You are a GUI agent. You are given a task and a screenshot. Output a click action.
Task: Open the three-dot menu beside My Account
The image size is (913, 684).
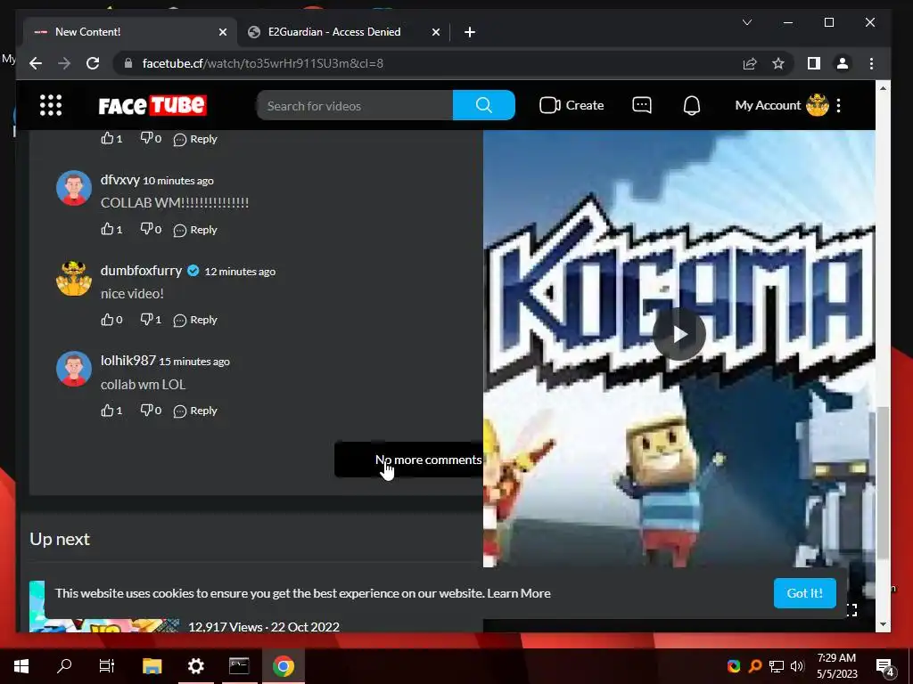point(838,105)
